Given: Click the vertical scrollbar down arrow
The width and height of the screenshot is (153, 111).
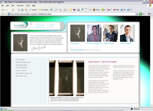Looking at the screenshot, I should 151,105.
